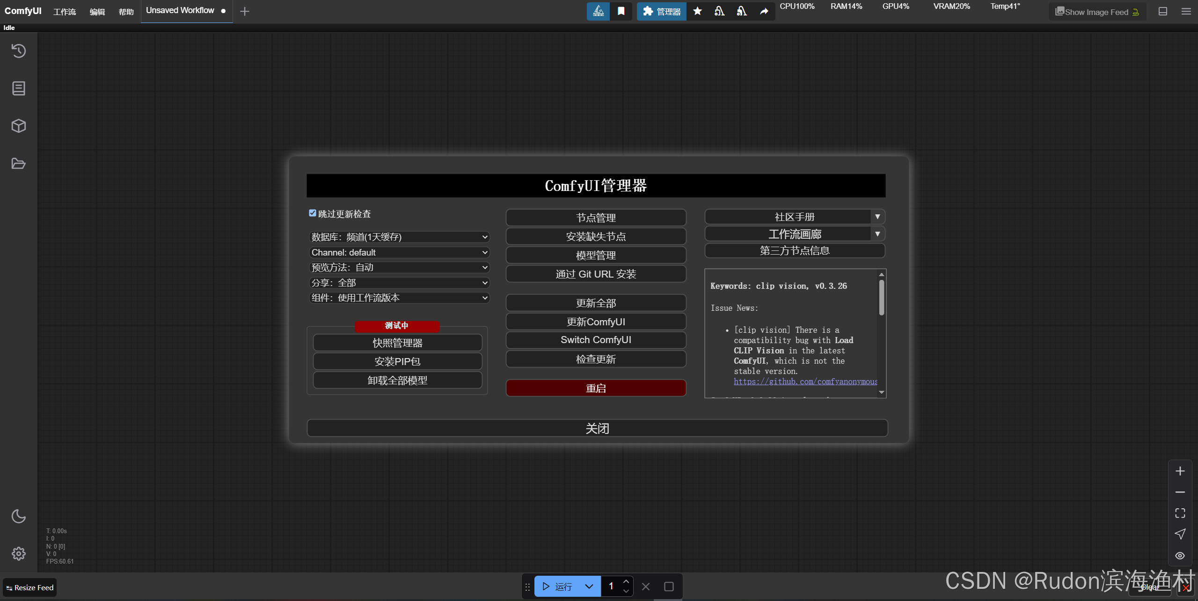Increase the batch count stepper
1198x601 pixels.
click(x=626, y=581)
